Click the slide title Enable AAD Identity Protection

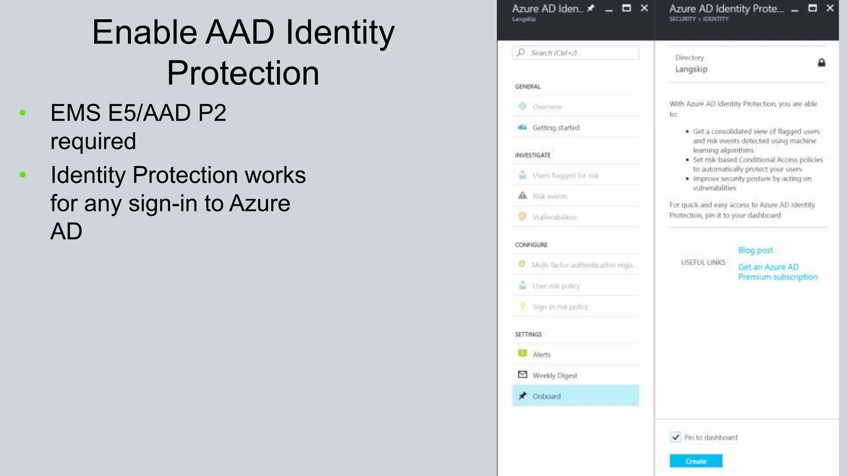click(243, 52)
